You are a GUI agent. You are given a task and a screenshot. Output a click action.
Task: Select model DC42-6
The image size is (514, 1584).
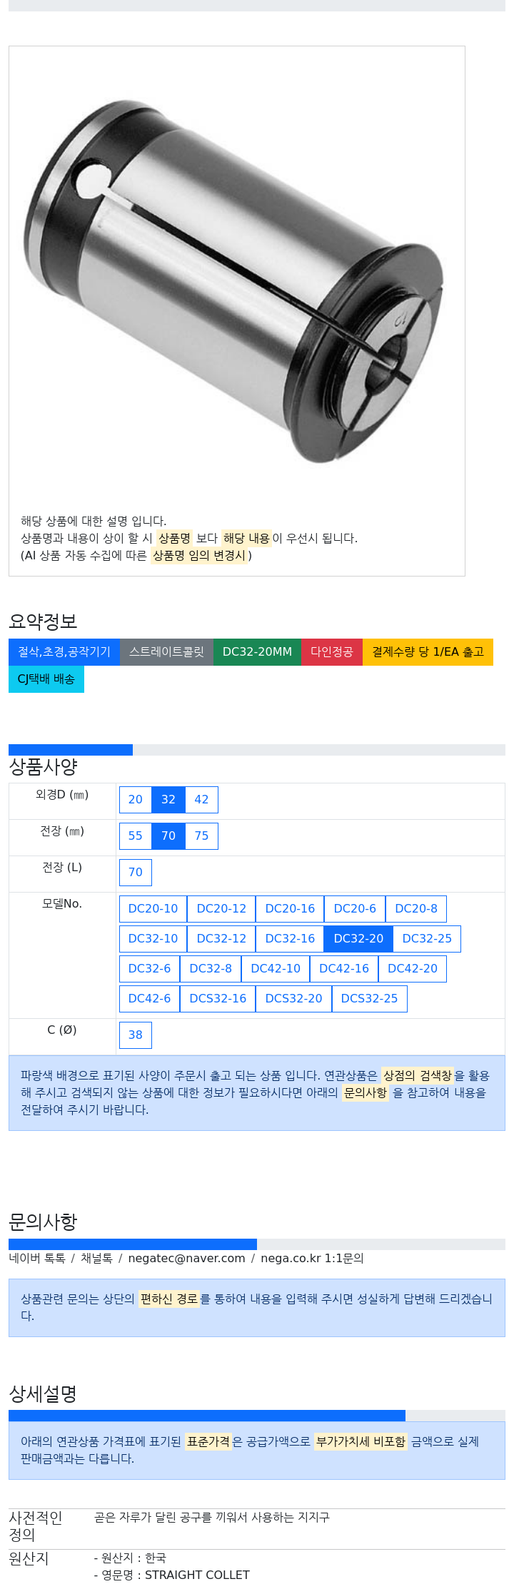[149, 999]
